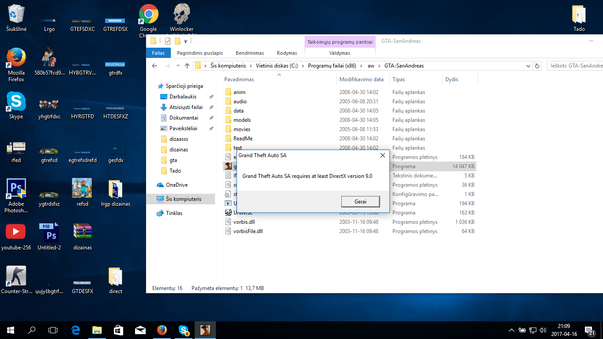This screenshot has height=339, width=603.
Task: Select the youtube-256 desktop icon
Action: coord(16,236)
